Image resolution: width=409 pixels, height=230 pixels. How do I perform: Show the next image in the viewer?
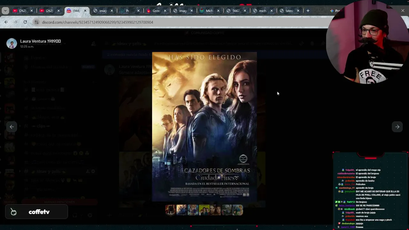pyautogui.click(x=397, y=127)
